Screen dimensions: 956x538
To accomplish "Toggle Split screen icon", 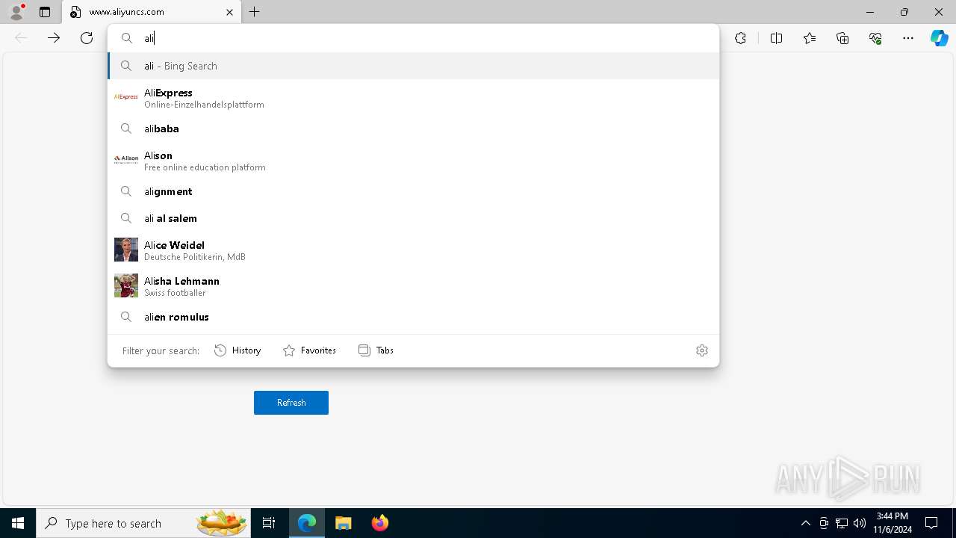I will pyautogui.click(x=776, y=38).
